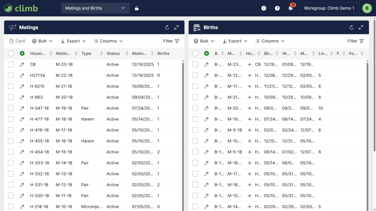This screenshot has width=376, height=211.
Task: Refresh the Matings panel
Action: [x=167, y=27]
